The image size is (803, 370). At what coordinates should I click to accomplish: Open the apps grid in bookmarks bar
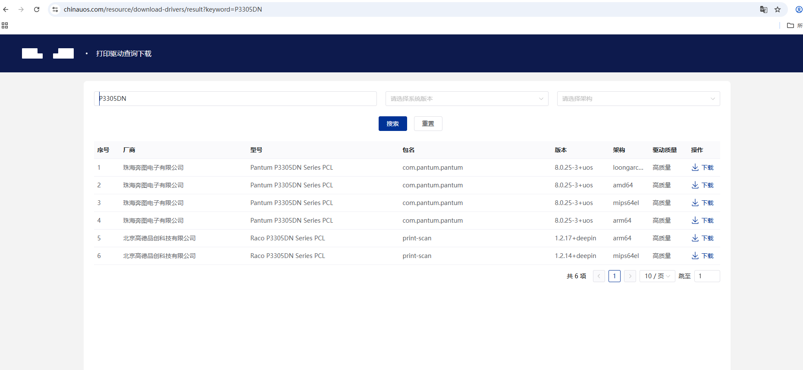click(x=5, y=25)
